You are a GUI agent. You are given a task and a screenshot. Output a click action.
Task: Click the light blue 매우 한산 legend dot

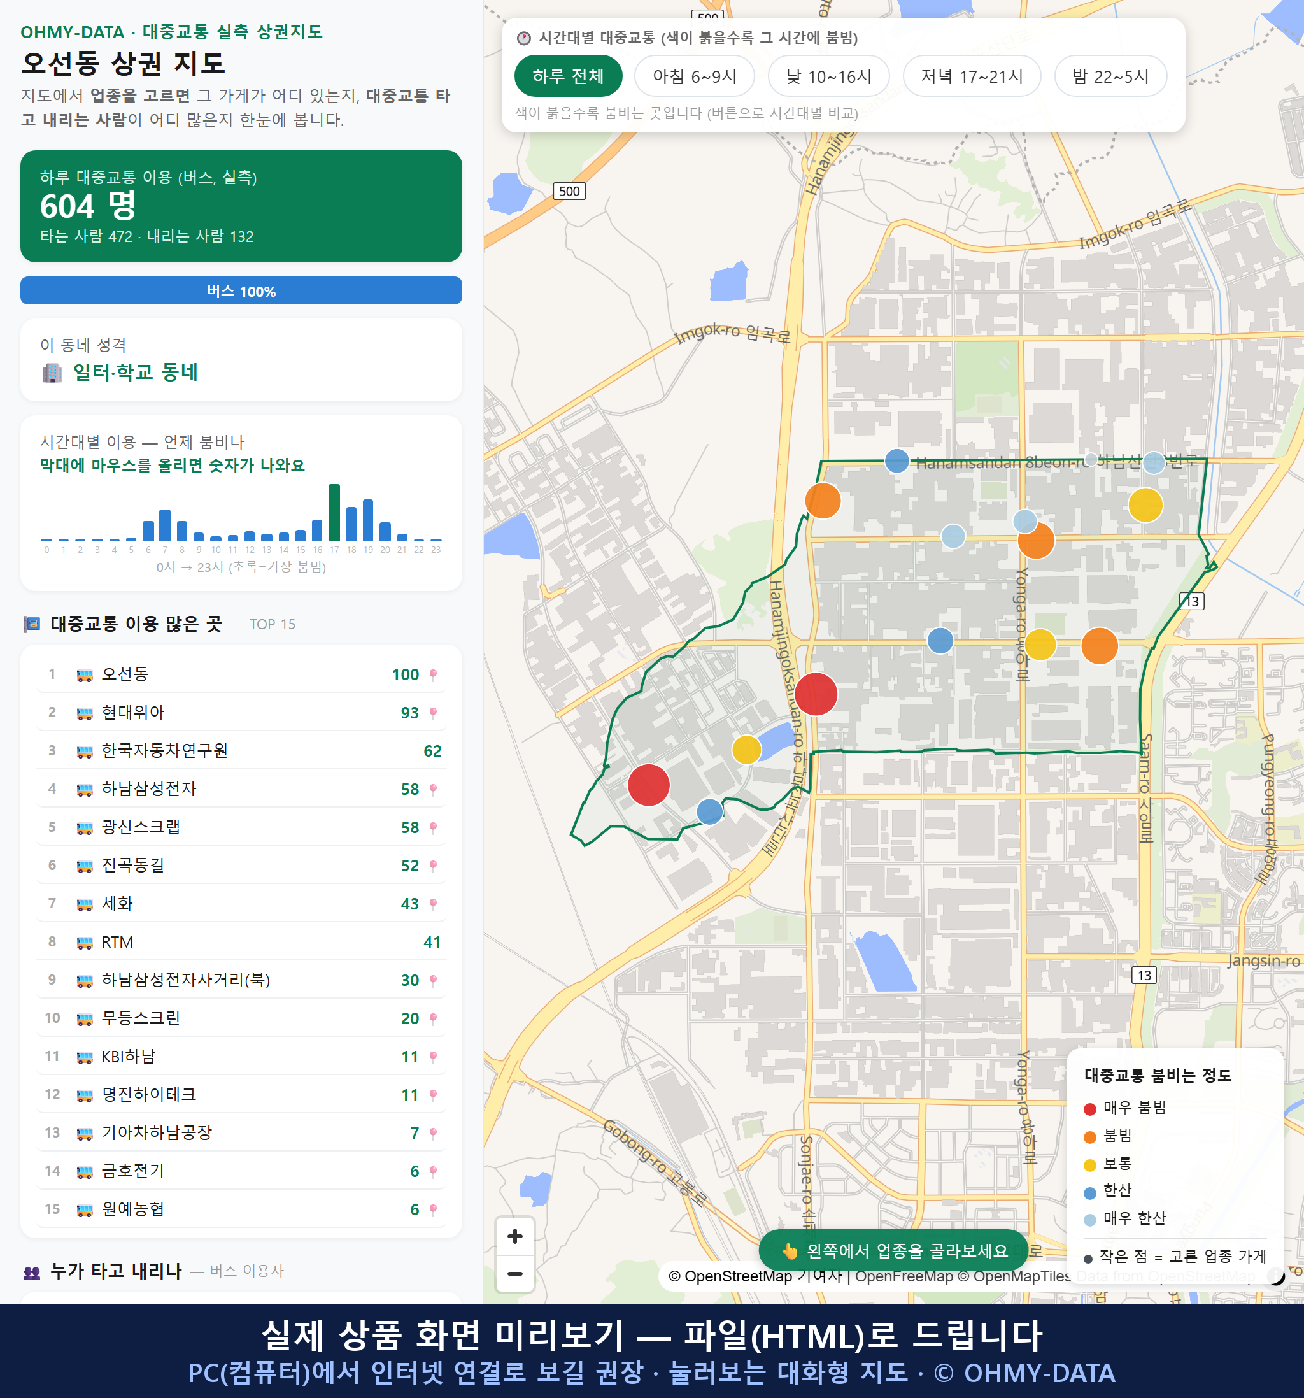(x=1089, y=1220)
